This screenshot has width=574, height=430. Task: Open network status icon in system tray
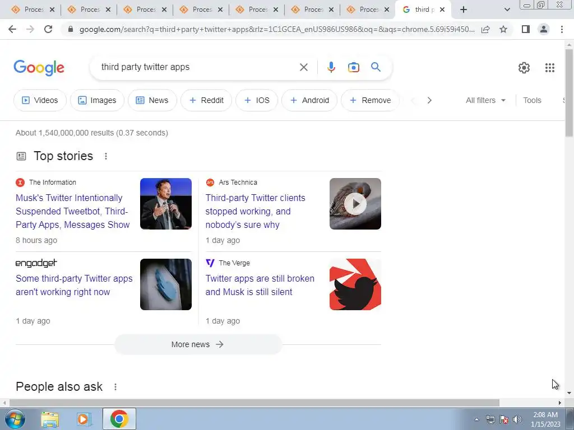(x=490, y=419)
